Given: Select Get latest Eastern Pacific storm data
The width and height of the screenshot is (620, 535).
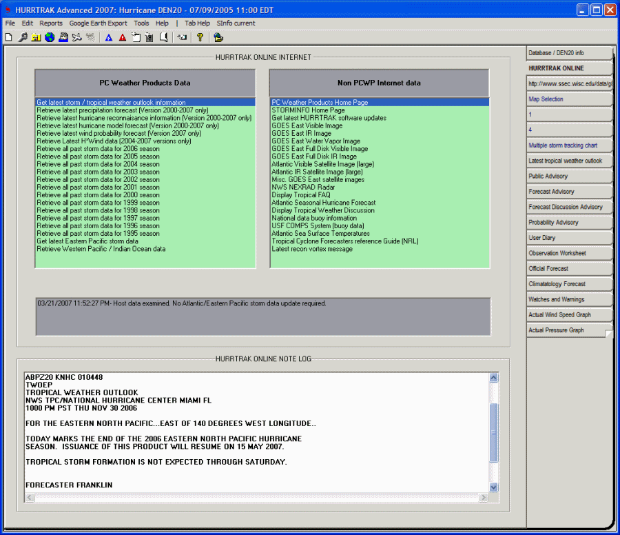Looking at the screenshot, I should tap(145, 241).
